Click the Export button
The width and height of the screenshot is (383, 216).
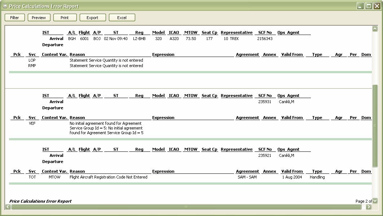click(93, 18)
